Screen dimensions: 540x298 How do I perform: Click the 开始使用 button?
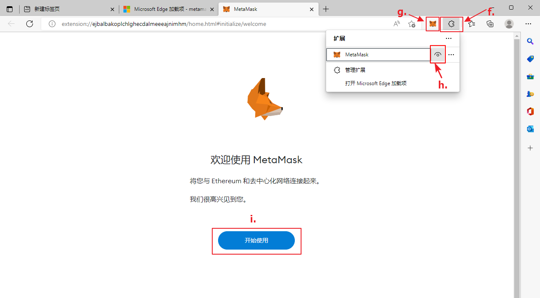(256, 240)
